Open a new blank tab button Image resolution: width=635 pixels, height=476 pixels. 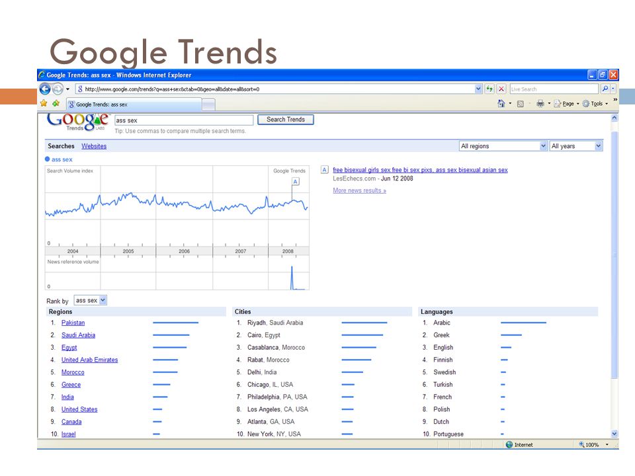(208, 105)
